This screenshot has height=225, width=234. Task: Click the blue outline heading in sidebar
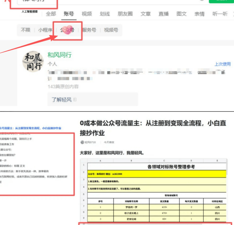[30, 128]
